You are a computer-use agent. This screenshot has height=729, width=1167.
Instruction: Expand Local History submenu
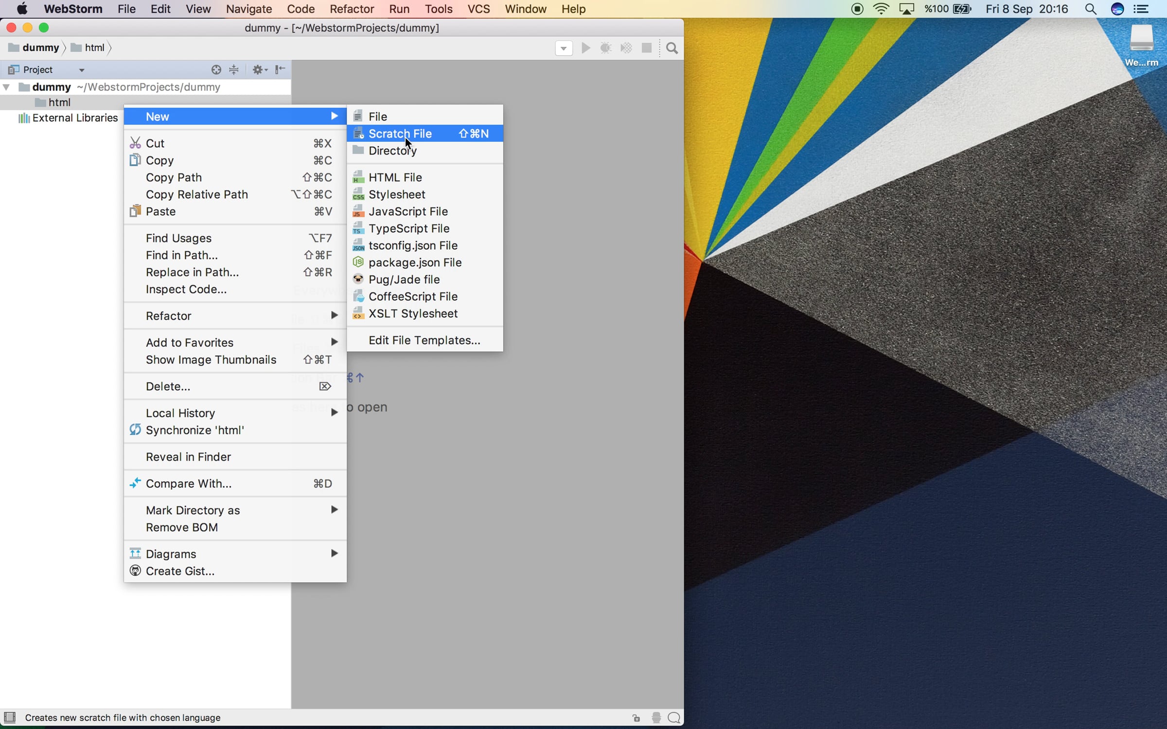click(235, 413)
